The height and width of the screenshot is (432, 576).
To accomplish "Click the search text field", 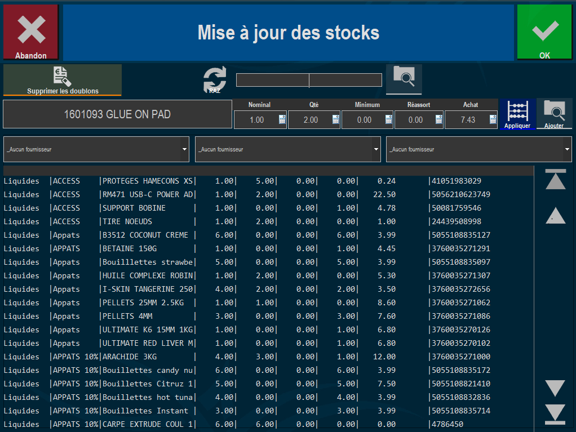I will [309, 80].
